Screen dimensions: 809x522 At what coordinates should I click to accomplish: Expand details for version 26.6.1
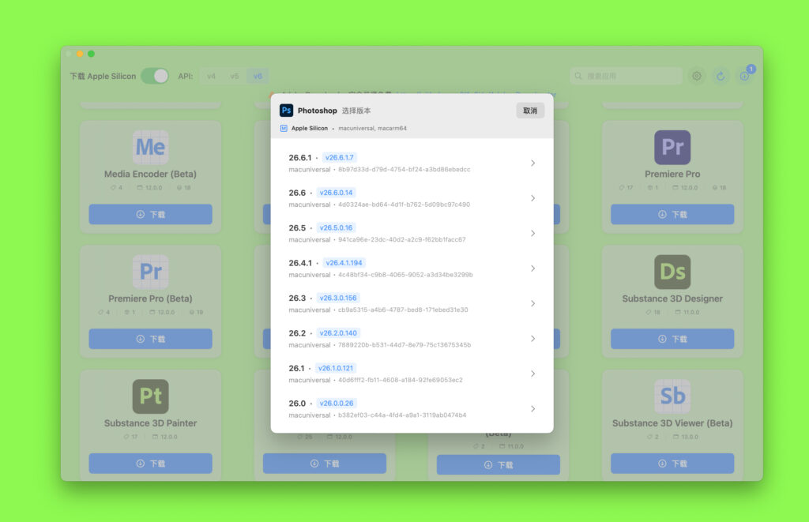[533, 162]
